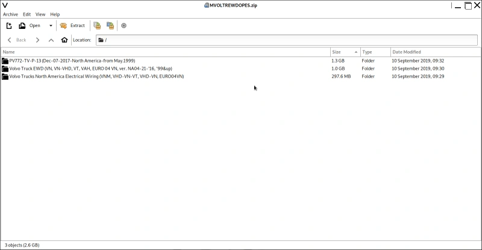The height and width of the screenshot is (250, 482).
Task: Click the archive icon next to MVOLTREWDOPES.zip title
Action: (x=206, y=5)
